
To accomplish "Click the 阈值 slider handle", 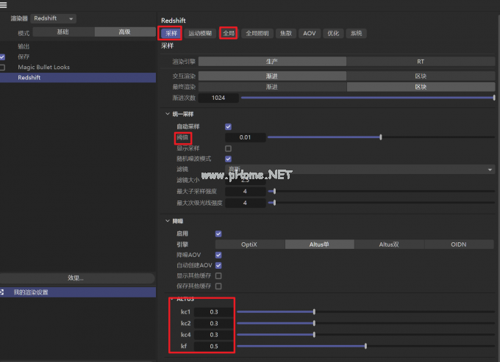I will [380, 137].
